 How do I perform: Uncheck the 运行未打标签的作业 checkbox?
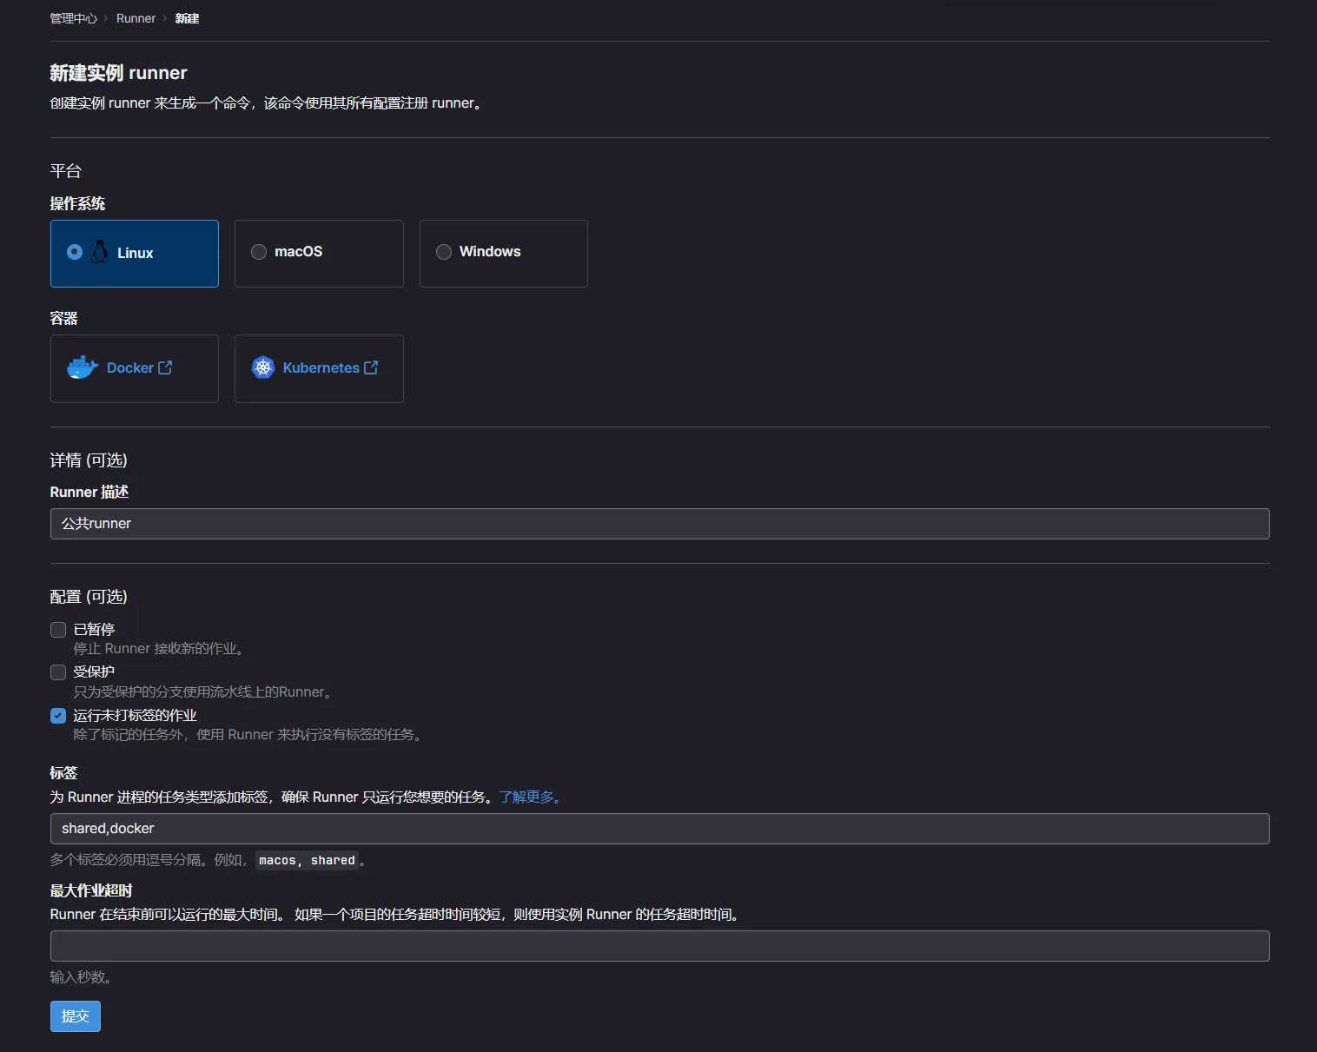click(x=58, y=716)
